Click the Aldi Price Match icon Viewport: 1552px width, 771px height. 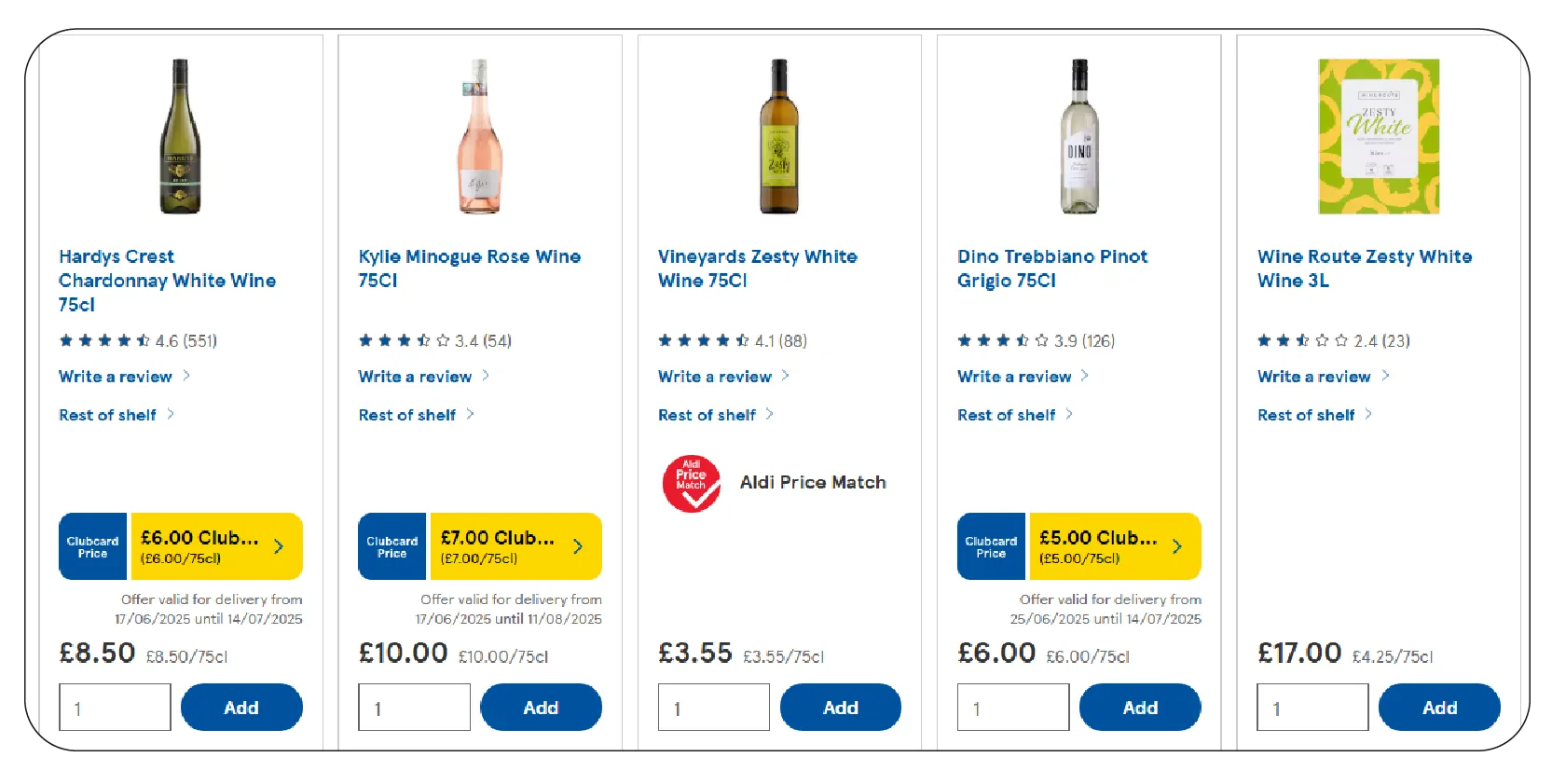pyautogui.click(x=691, y=482)
